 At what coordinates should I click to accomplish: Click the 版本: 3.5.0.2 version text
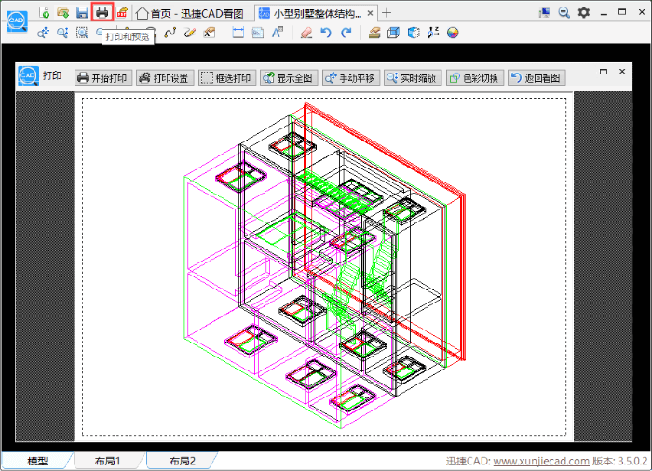[x=620, y=461]
